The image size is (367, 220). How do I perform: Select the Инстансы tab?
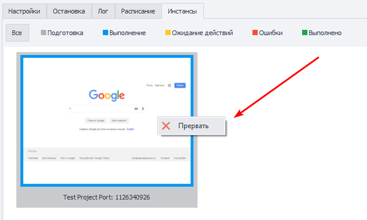point(182,11)
